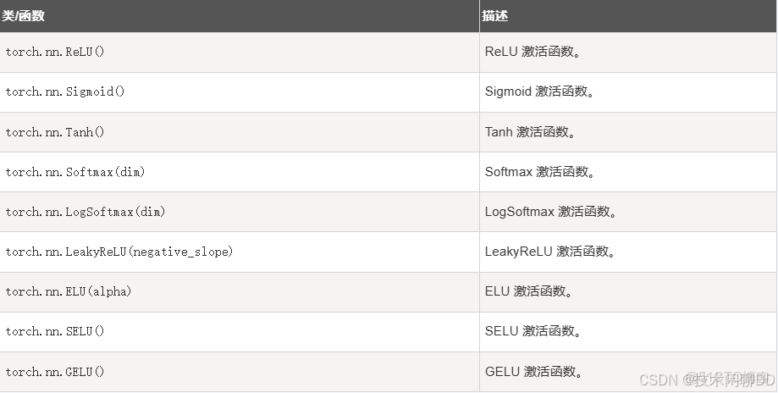Click the LogSoftmax 激活函数 description

click(550, 212)
